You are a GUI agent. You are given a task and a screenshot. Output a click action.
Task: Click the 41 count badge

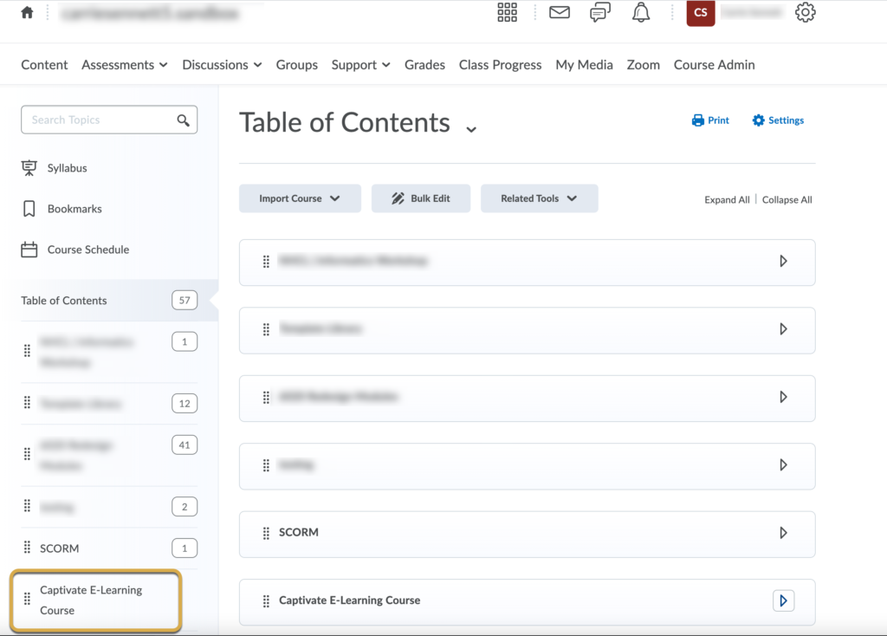pyautogui.click(x=185, y=445)
